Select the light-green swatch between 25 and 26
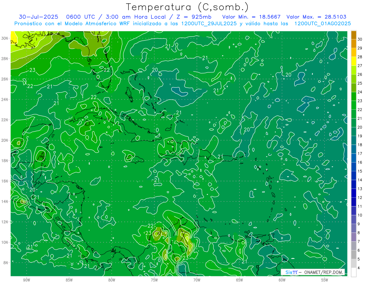 coord(354,79)
